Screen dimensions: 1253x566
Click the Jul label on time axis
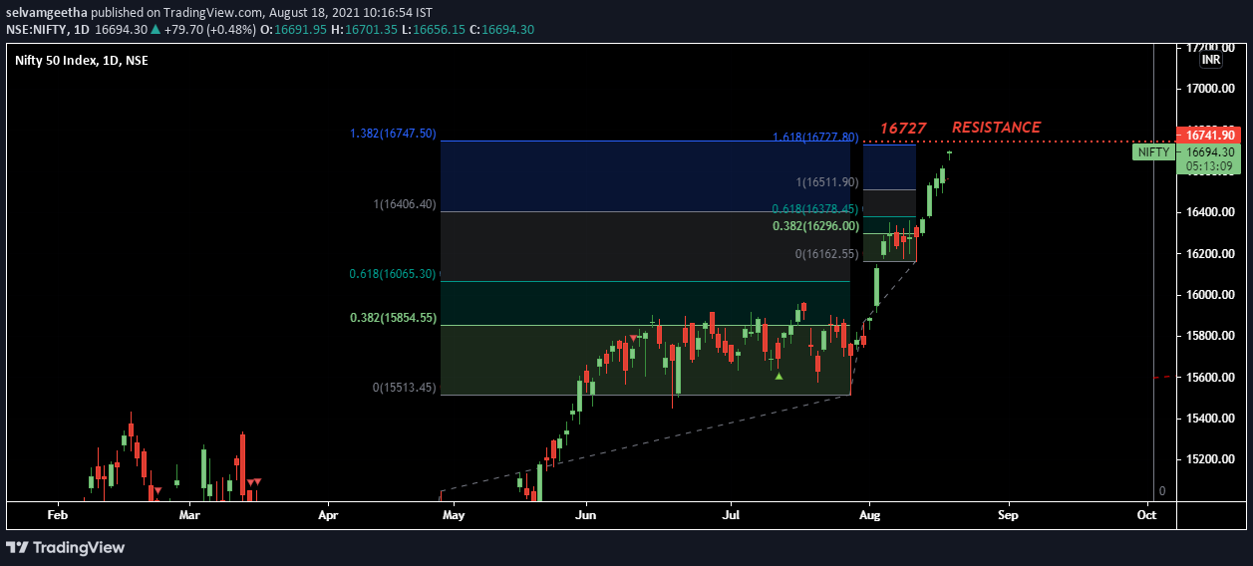[x=731, y=516]
